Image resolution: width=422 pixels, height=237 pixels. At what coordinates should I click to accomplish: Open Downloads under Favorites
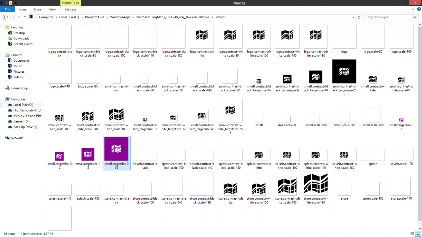21,39
